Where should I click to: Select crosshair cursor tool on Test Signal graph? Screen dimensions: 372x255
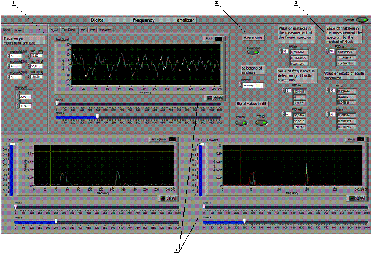(210, 98)
